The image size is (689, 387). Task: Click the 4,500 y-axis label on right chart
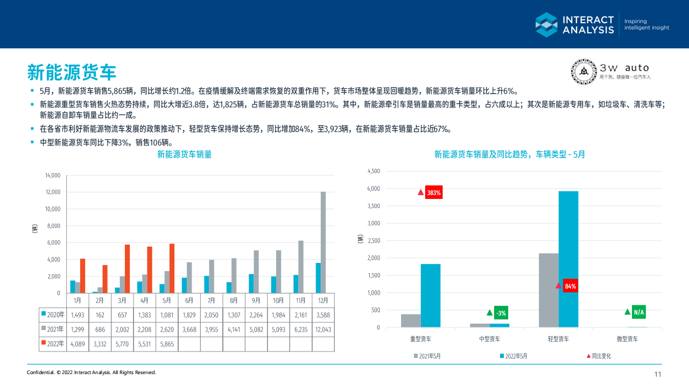(374, 171)
